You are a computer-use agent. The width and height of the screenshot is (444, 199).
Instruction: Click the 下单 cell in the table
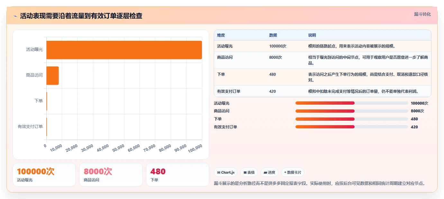(221, 74)
